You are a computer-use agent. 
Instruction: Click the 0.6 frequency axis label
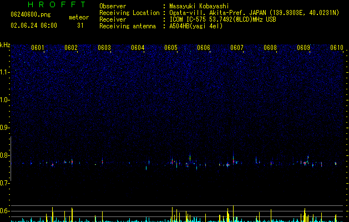click(x=5, y=211)
